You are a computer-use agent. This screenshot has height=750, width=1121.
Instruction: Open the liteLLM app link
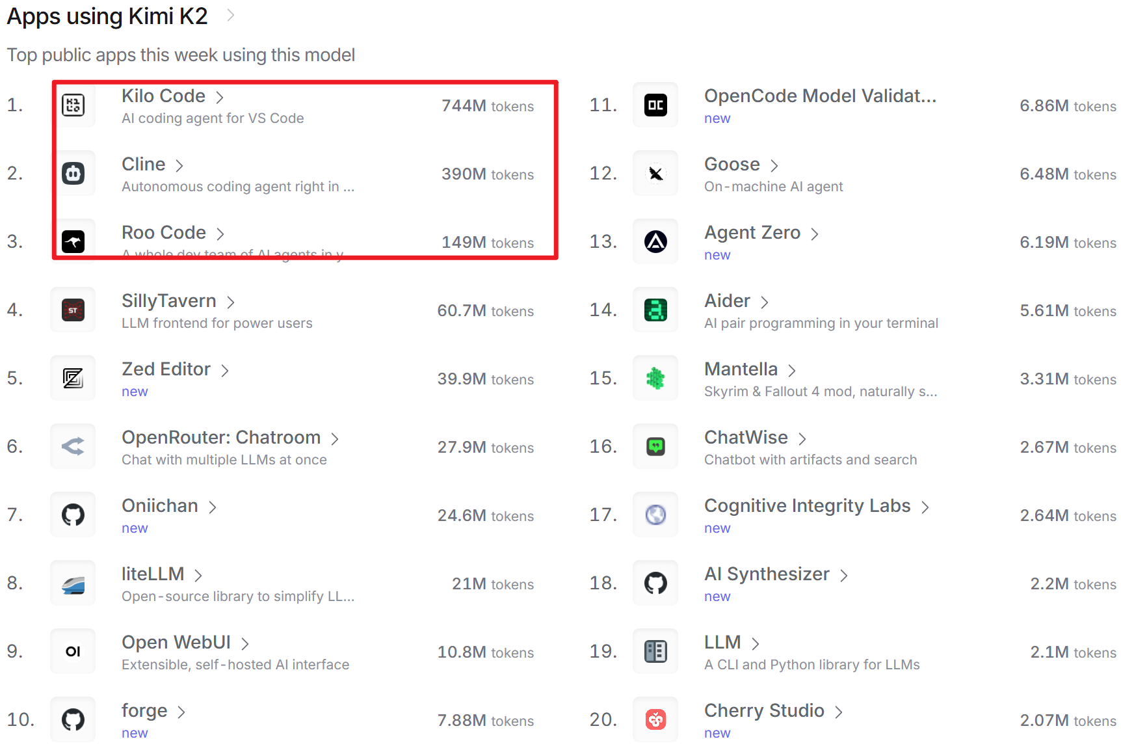(153, 574)
